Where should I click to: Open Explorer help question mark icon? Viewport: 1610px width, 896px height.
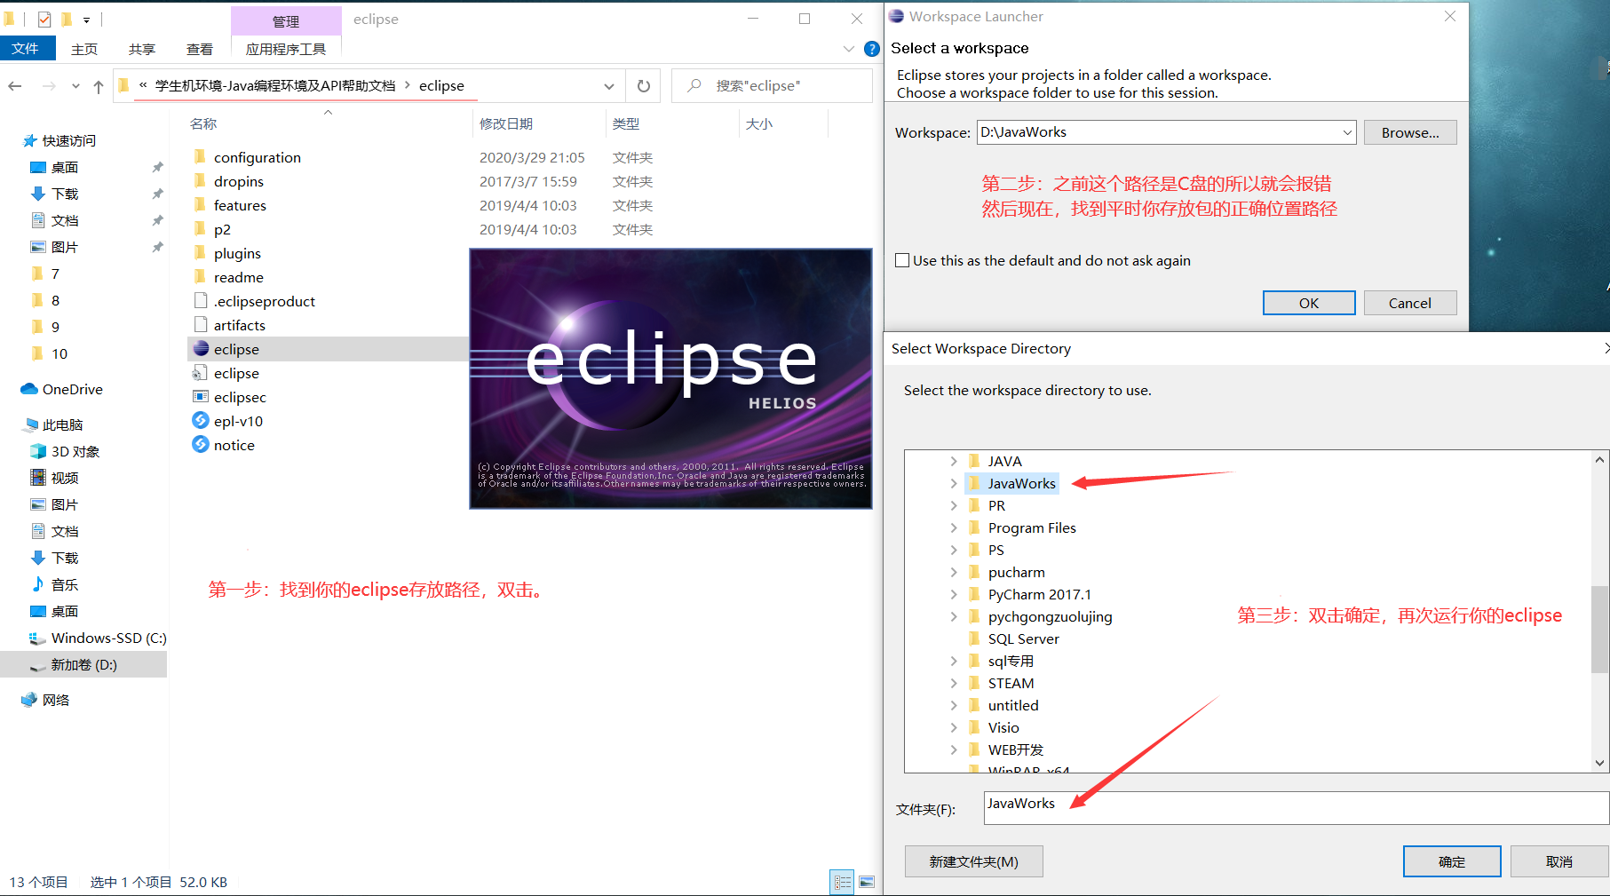[x=872, y=49]
